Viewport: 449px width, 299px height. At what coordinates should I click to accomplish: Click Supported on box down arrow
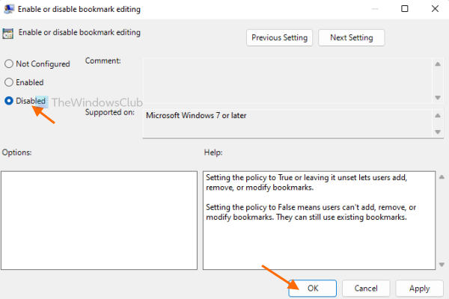(437, 132)
